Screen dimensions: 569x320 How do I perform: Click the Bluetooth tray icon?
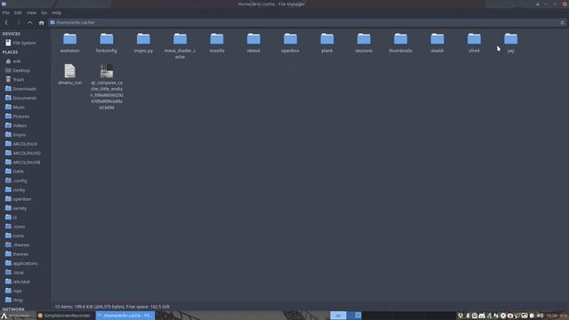tap(468, 316)
